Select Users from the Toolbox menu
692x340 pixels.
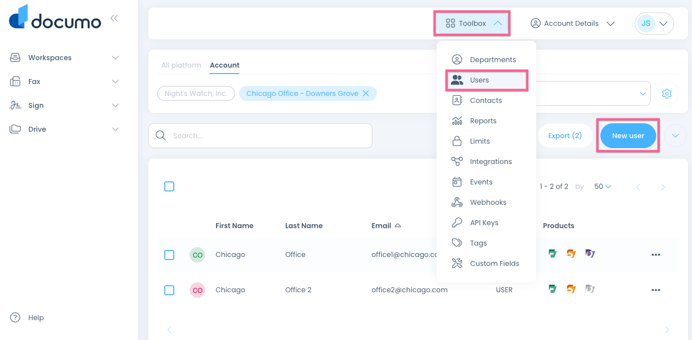(479, 80)
